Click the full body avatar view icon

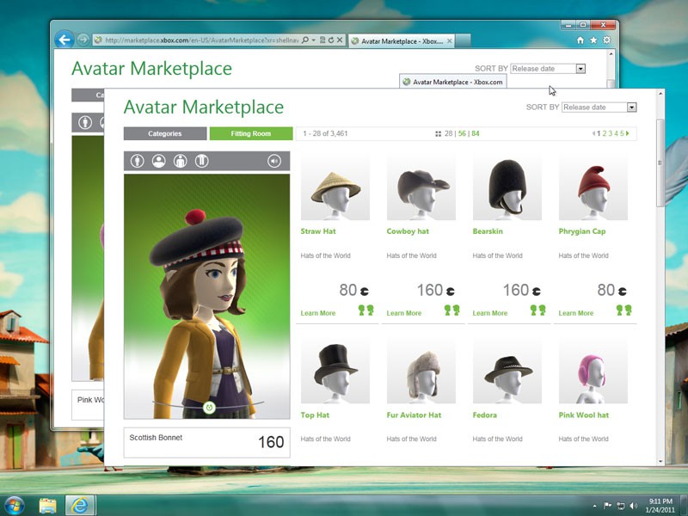137,161
